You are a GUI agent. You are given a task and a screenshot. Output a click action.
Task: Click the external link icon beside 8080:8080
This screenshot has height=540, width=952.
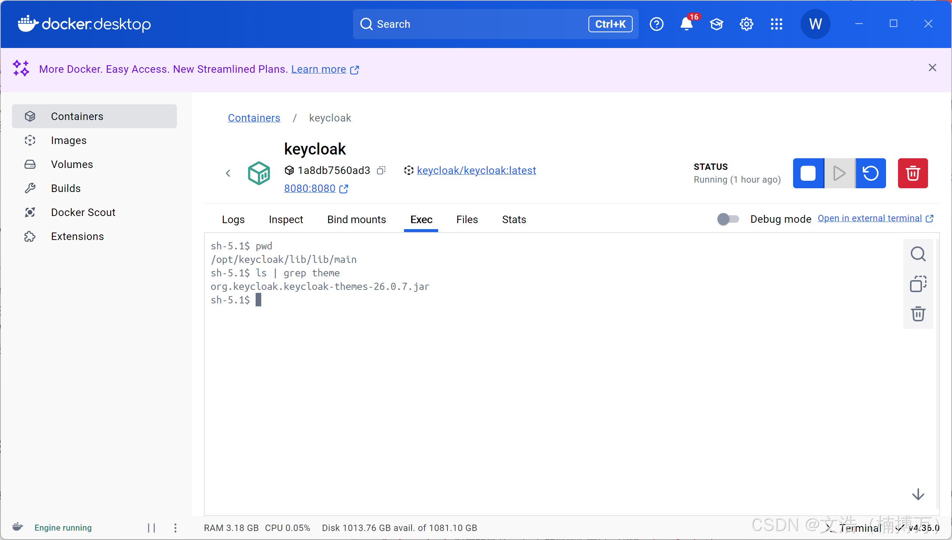(344, 189)
